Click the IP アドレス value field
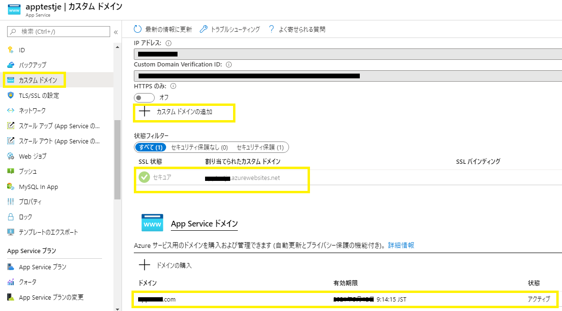The image size is (562, 311). pos(347,54)
